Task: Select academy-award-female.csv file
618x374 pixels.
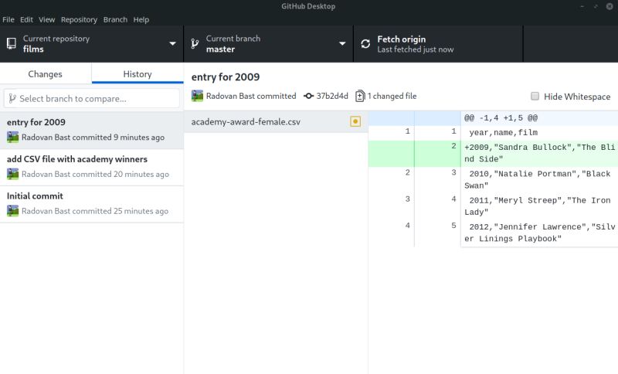Action: tap(276, 121)
